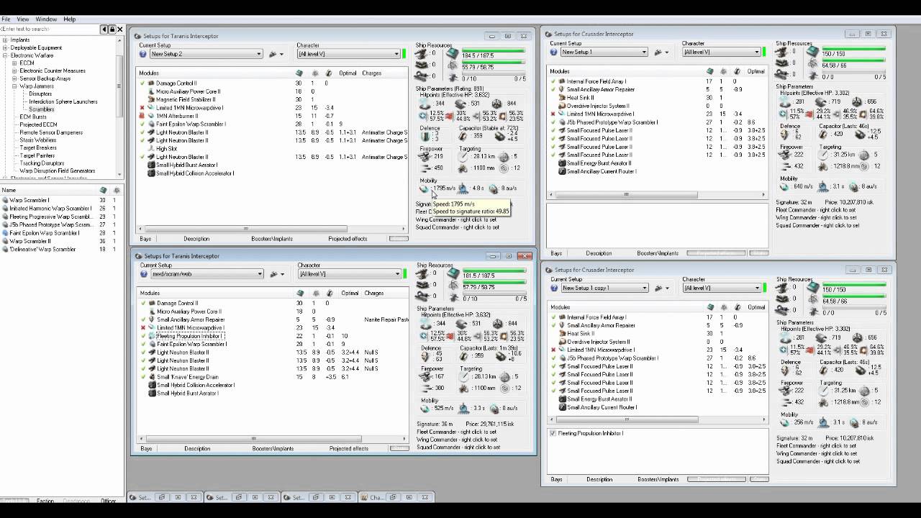Click the warp speed icon in the mwd/scram/web window
921x518 pixels.
[x=494, y=408]
